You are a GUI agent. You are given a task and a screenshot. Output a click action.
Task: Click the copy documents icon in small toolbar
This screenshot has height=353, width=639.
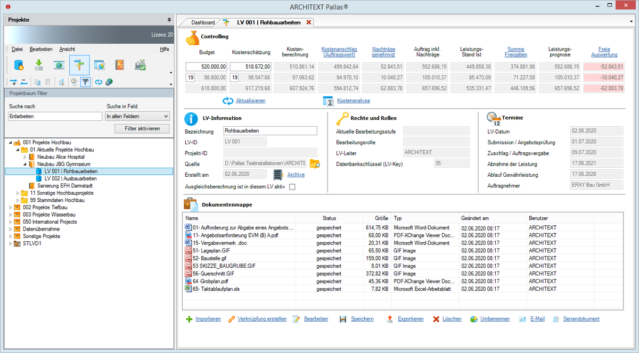[x=37, y=82]
